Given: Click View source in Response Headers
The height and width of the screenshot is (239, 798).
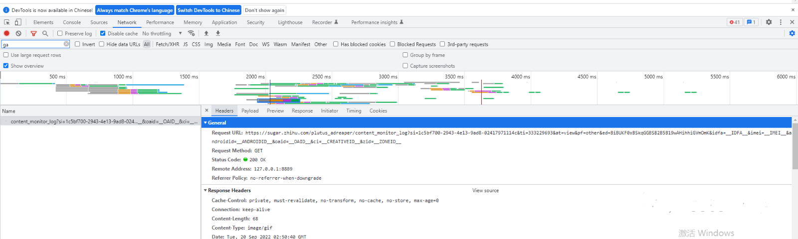Looking at the screenshot, I should pyautogui.click(x=485, y=190).
